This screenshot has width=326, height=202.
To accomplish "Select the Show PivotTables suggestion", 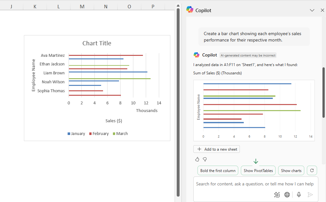I will (x=258, y=170).
